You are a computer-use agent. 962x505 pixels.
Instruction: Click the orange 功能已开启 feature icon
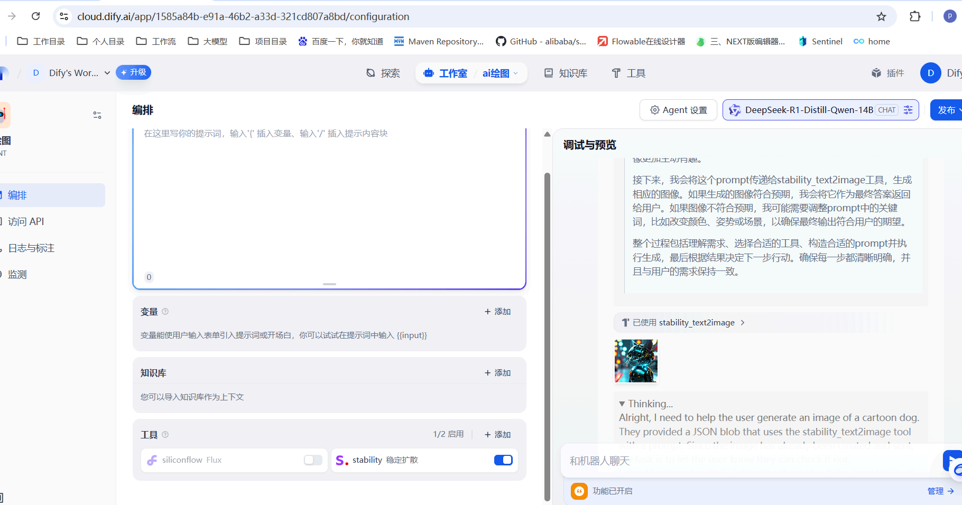coord(579,491)
